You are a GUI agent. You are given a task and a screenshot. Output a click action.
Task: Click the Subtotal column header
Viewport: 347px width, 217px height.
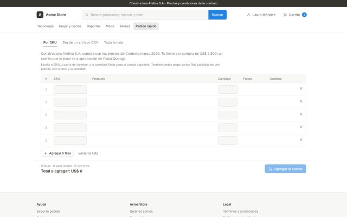[276, 79]
